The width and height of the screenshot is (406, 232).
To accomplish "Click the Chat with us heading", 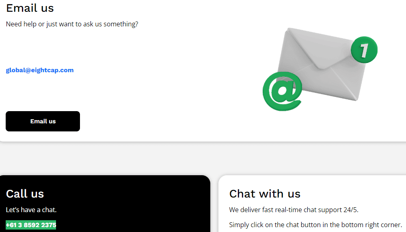I will click(x=265, y=194).
